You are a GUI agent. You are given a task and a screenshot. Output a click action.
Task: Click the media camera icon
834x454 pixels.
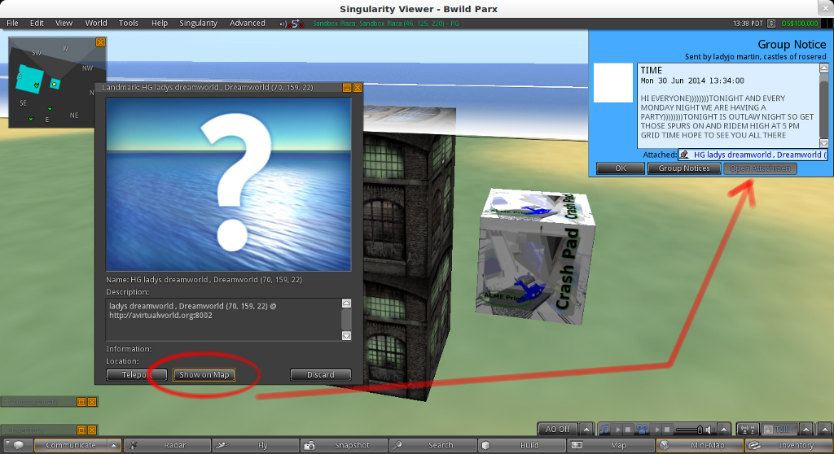coord(643,429)
